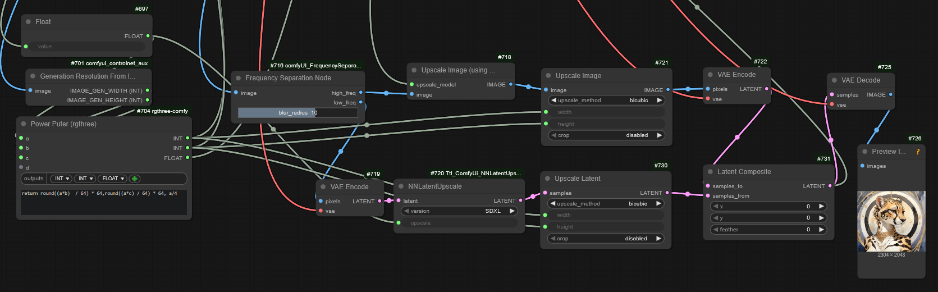Viewport: 938px width, 292px height.
Task: Select the VAE Decode node title
Action: coord(861,80)
